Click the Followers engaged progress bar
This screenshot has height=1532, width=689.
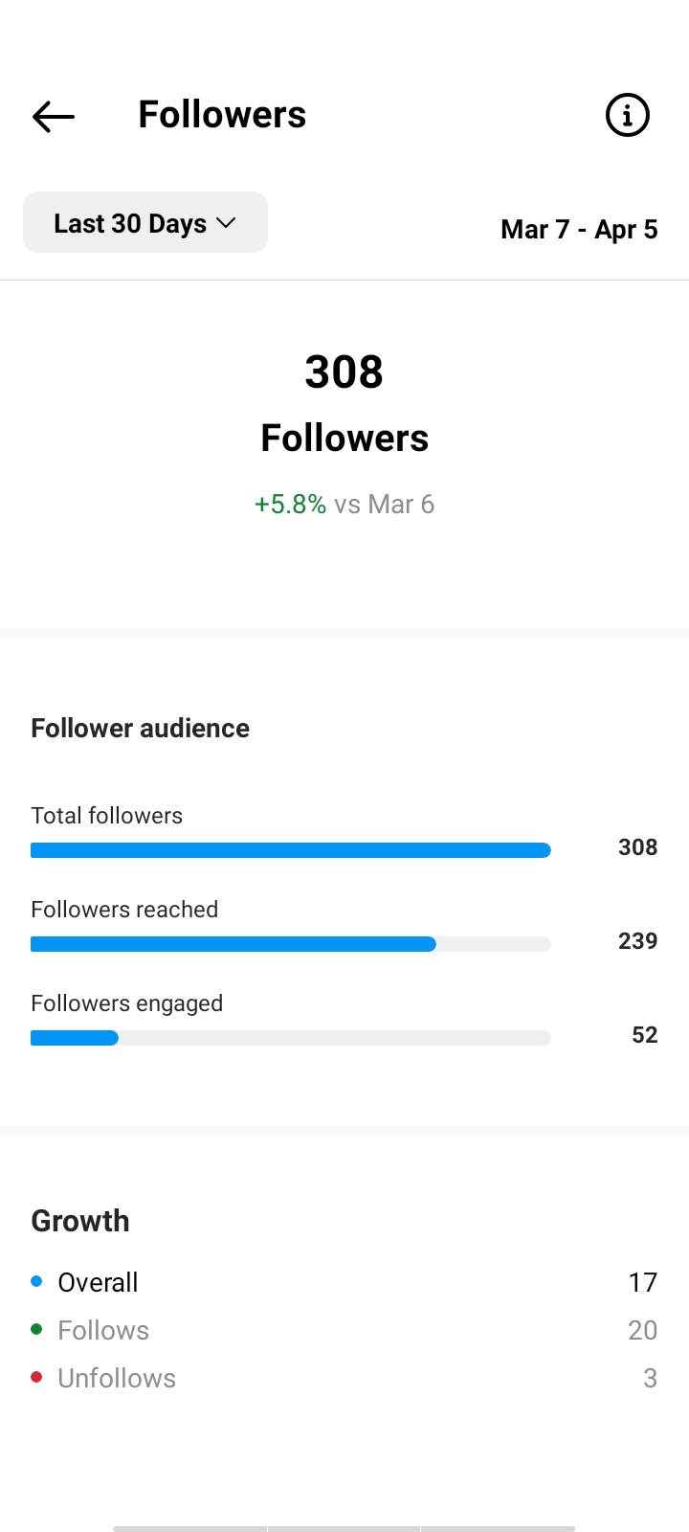pyautogui.click(x=291, y=1038)
